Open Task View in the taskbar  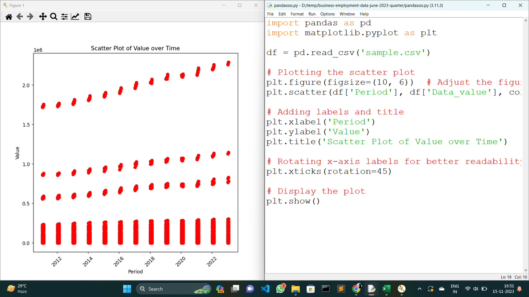(235, 289)
